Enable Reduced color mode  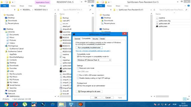coord(78,68)
